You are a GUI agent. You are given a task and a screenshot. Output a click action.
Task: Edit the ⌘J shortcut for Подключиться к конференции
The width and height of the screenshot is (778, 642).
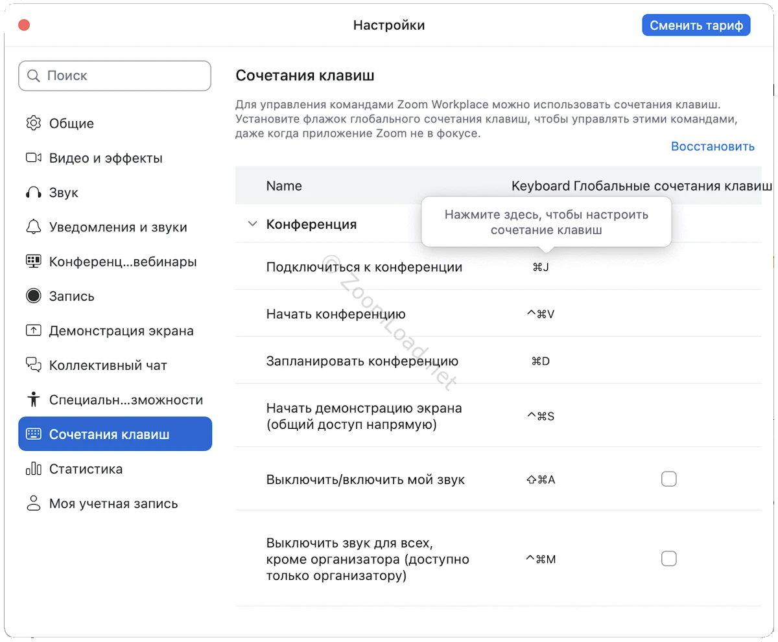[541, 267]
